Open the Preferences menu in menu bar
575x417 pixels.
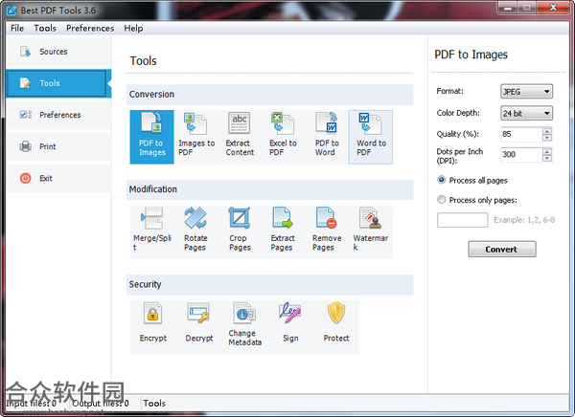pos(90,28)
